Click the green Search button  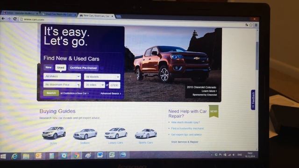(x=51, y=93)
